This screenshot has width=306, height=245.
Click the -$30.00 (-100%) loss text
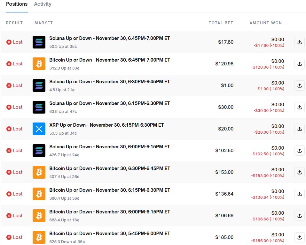coord(269,110)
